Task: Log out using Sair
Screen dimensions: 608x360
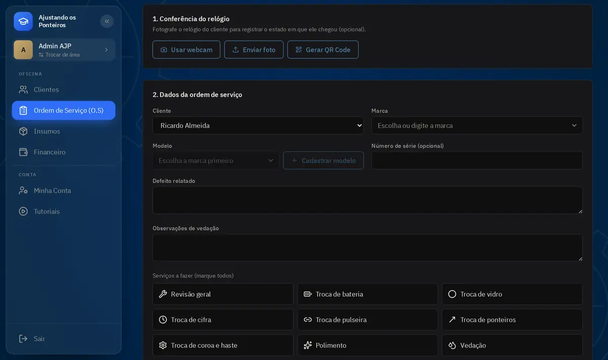Action: pyautogui.click(x=64, y=338)
